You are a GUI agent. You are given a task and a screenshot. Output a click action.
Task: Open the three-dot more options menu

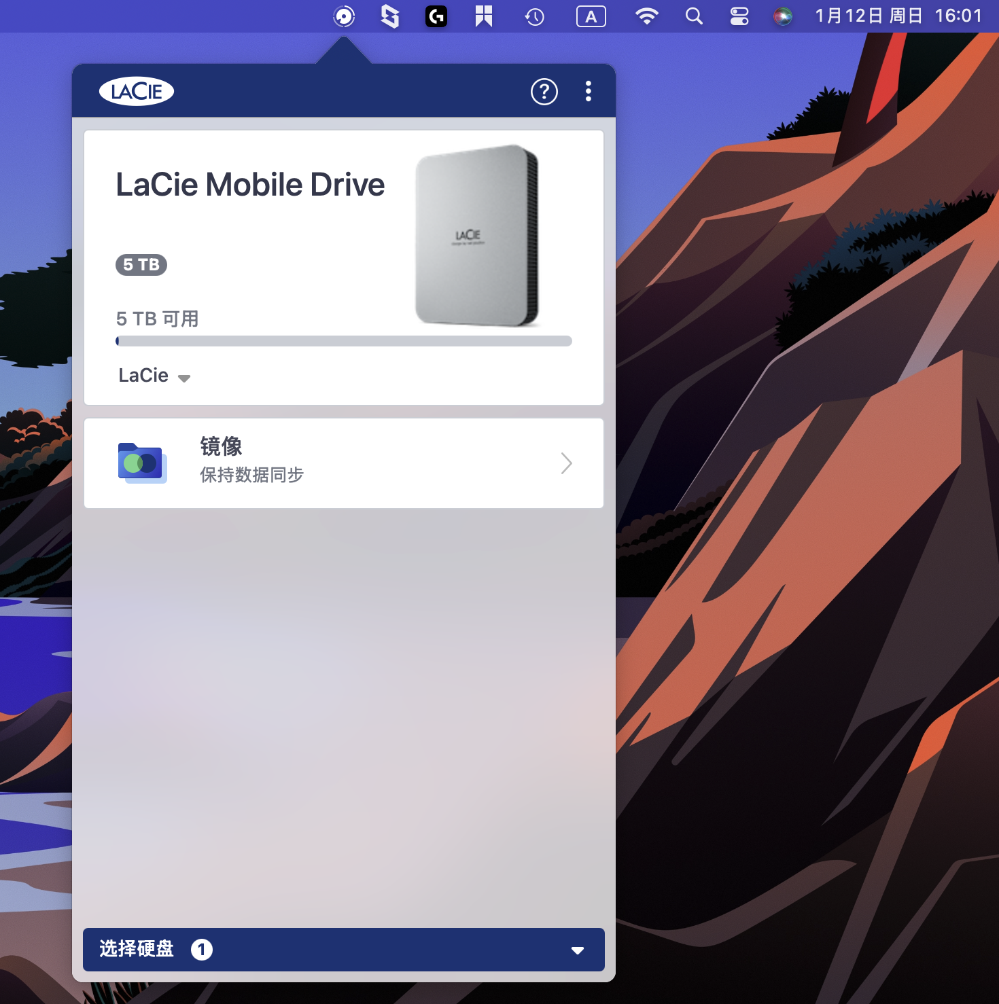click(589, 91)
